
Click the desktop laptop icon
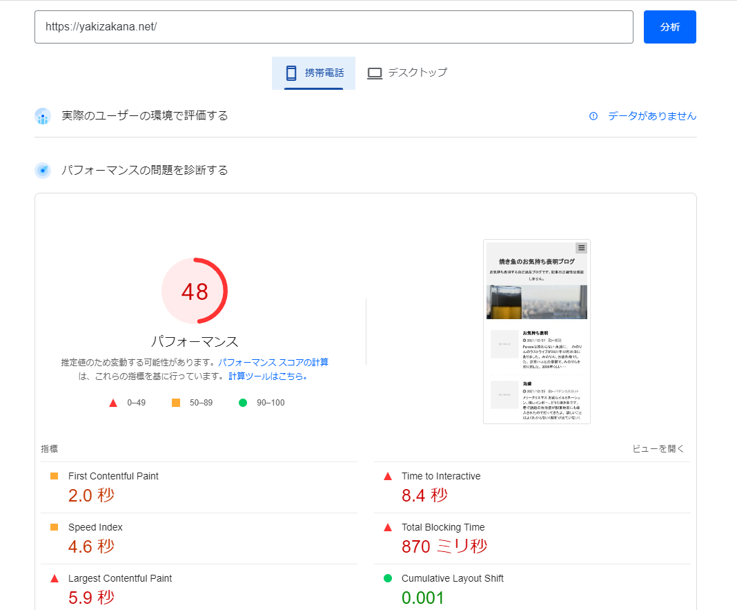pos(375,73)
